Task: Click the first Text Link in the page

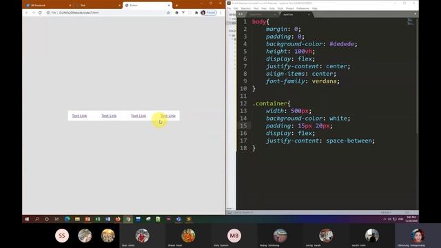Action: [x=79, y=116]
